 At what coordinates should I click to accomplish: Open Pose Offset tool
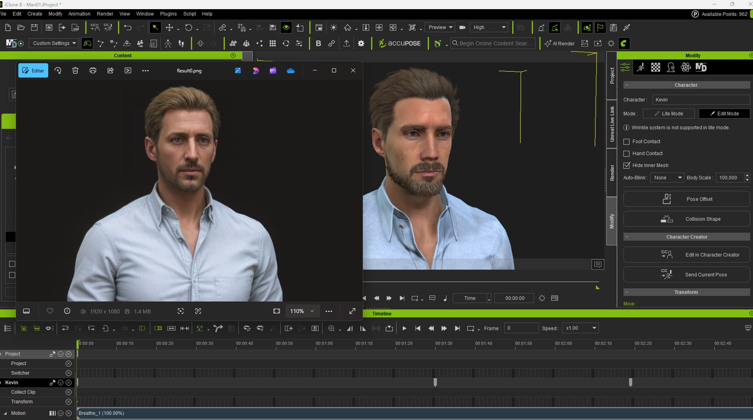coord(686,199)
